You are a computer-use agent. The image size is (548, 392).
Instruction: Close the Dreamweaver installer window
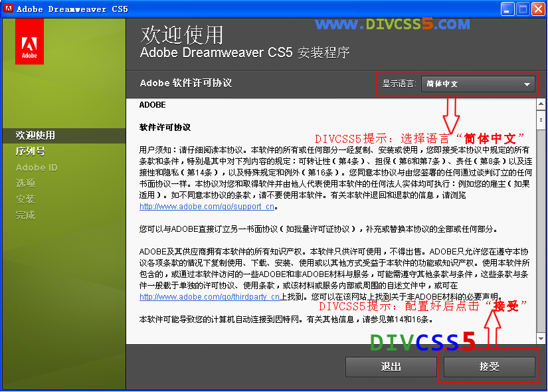click(538, 9)
